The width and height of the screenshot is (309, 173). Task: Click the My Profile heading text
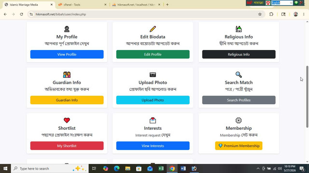pyautogui.click(x=67, y=37)
